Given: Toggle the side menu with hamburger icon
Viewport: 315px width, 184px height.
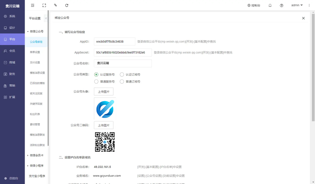Looking at the screenshot, I should 33,5.
